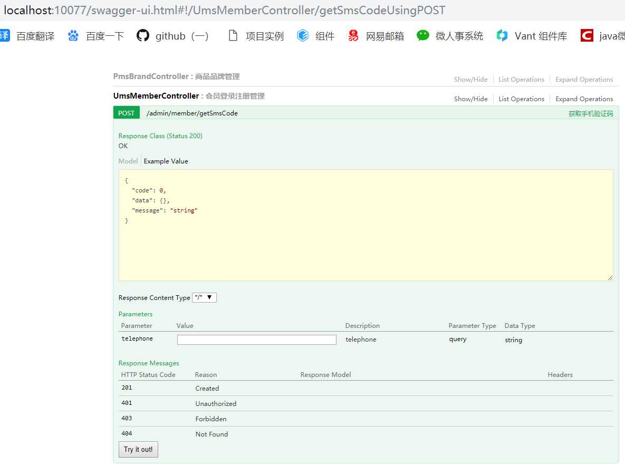Click the Try it out! button
The height and width of the screenshot is (465, 625).
[x=138, y=450]
